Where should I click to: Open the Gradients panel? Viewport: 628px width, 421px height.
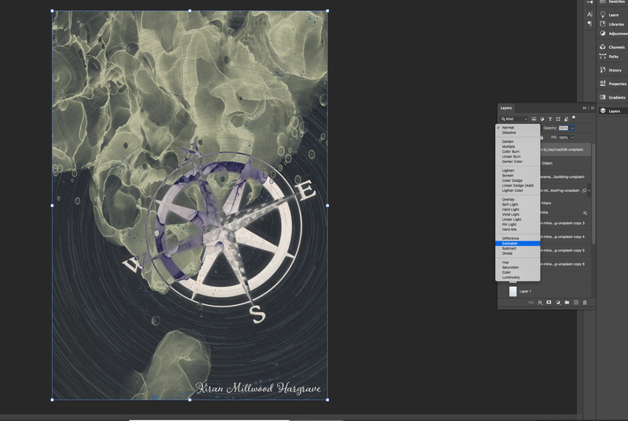pos(612,97)
